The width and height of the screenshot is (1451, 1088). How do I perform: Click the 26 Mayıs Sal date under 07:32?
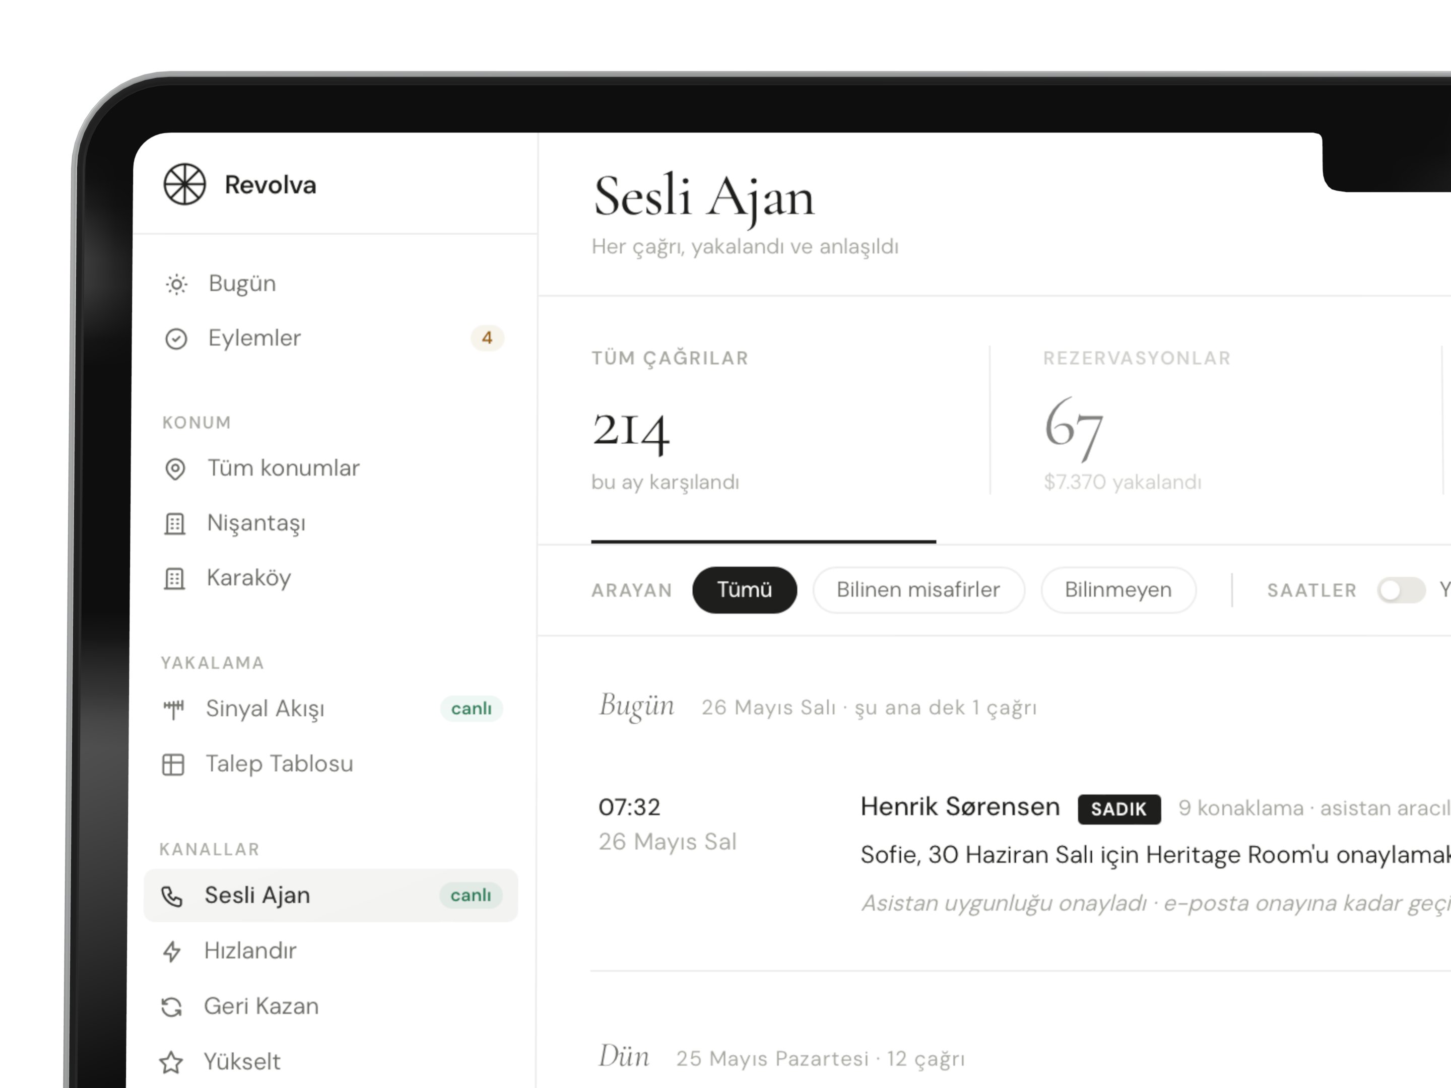tap(667, 841)
